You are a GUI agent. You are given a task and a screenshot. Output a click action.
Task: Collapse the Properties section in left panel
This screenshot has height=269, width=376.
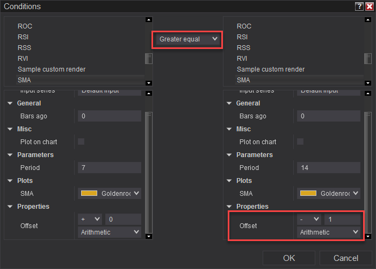pyautogui.click(x=10, y=207)
